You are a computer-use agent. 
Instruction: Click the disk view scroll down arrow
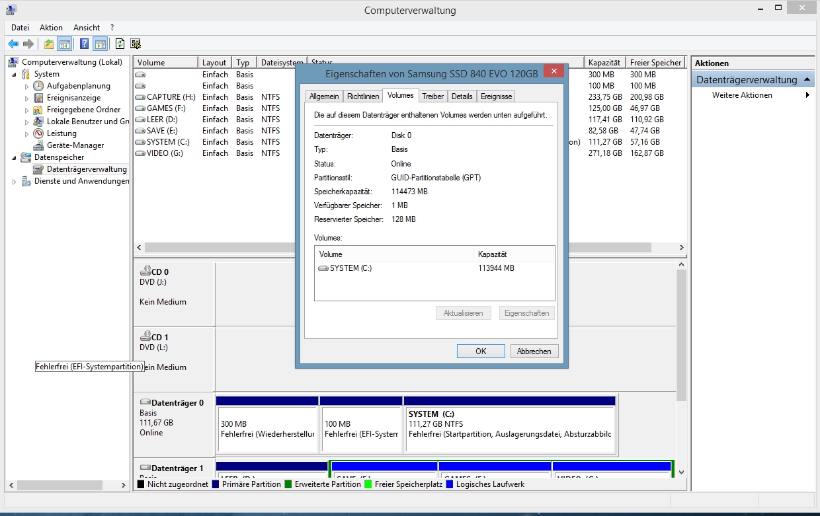(x=682, y=472)
